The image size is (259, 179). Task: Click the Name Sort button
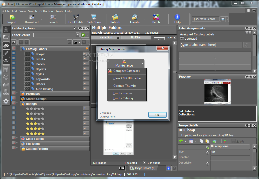click(106, 38)
